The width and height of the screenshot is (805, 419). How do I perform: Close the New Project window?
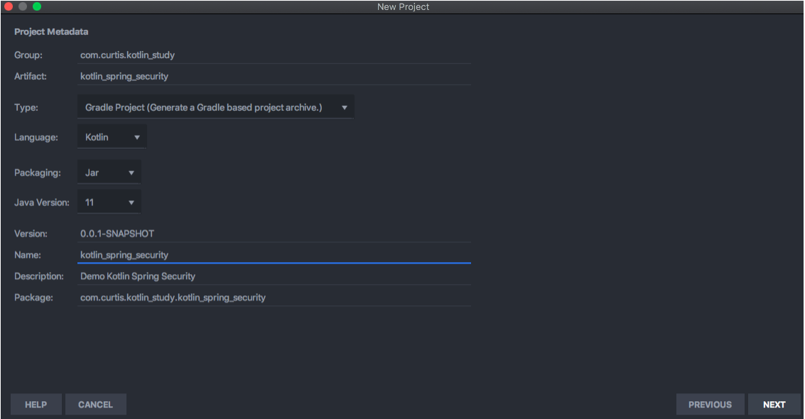[9, 6]
